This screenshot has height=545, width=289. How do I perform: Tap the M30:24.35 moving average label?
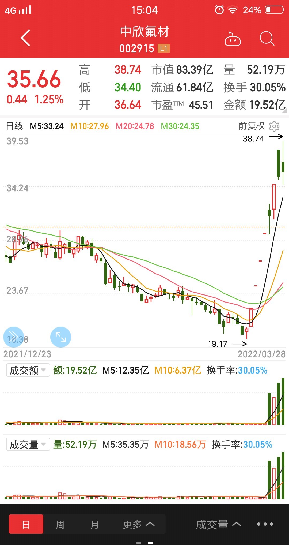tap(180, 126)
